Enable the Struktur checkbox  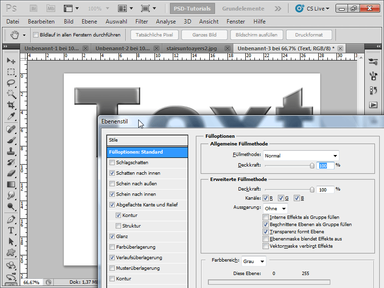pyautogui.click(x=118, y=226)
